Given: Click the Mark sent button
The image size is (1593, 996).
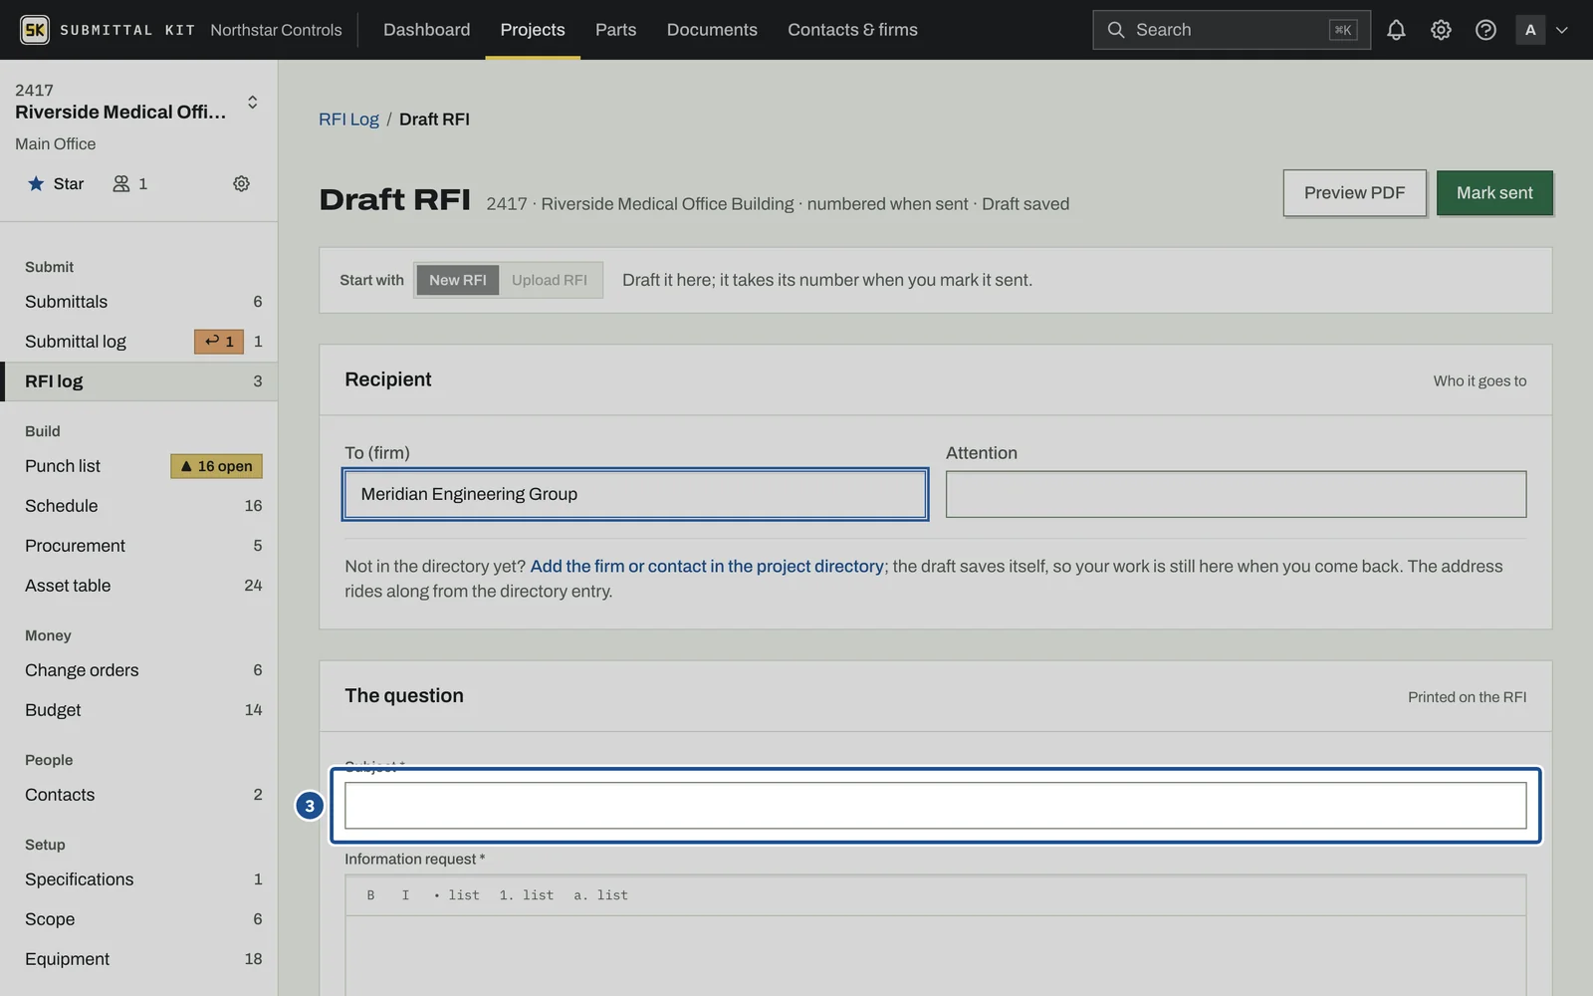Looking at the screenshot, I should [1494, 193].
